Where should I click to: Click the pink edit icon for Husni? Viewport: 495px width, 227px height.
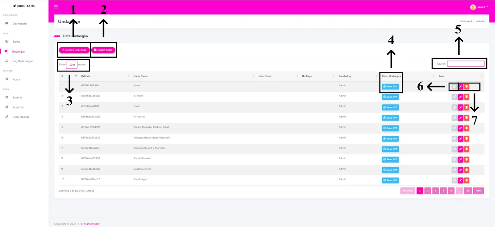(460, 87)
